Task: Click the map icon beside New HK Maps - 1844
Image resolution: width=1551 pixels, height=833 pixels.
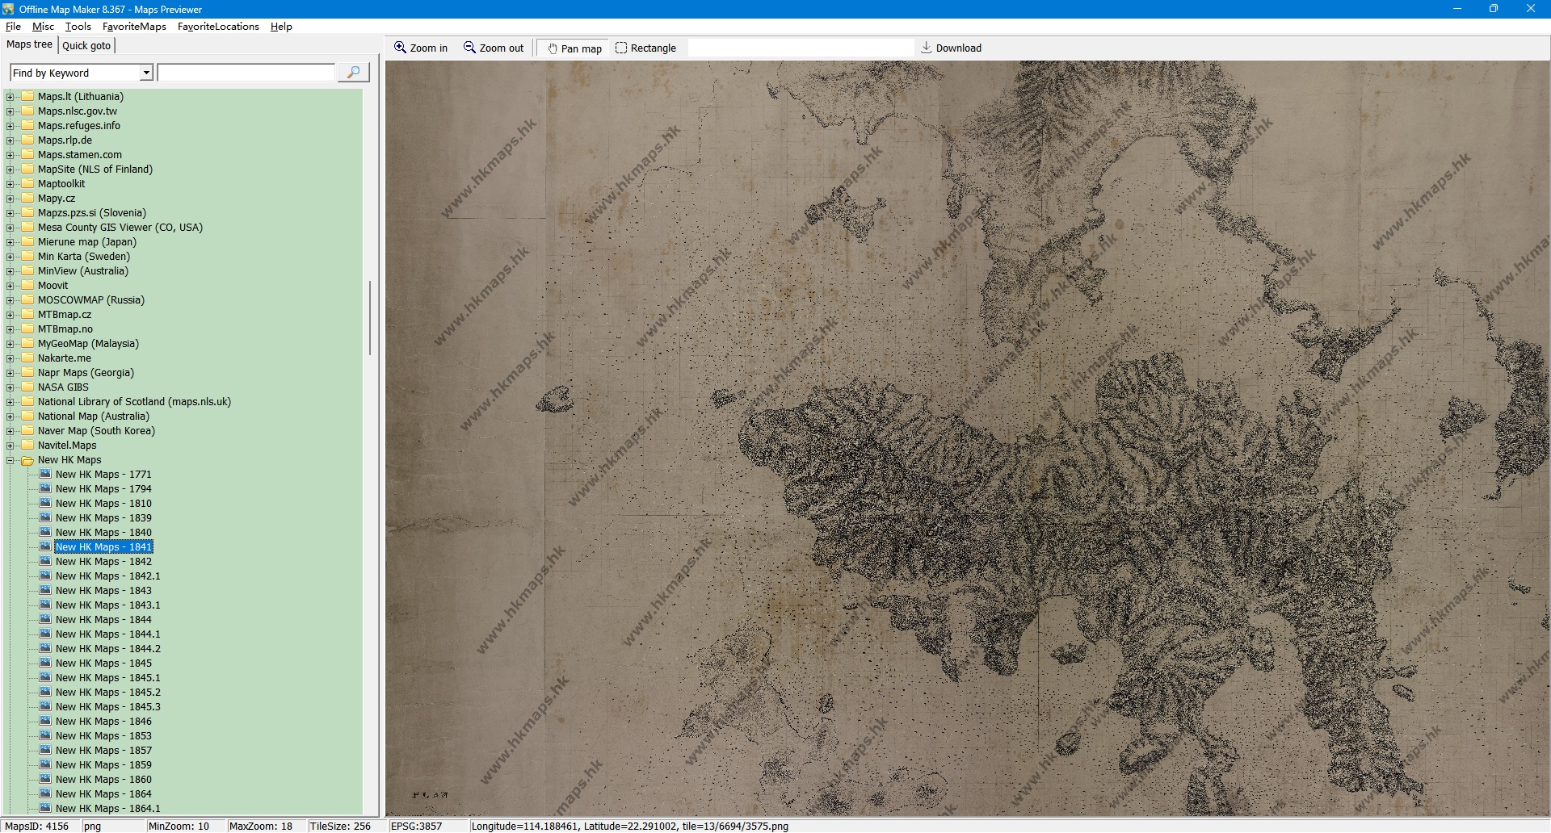Action: tap(45, 619)
